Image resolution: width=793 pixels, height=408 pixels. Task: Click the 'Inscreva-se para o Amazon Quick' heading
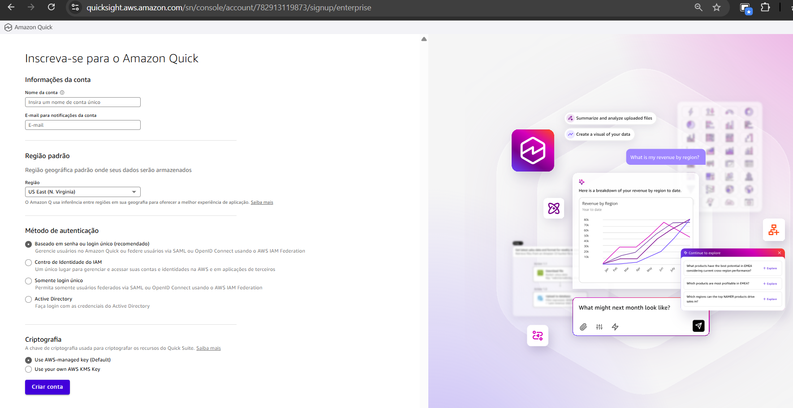(x=112, y=59)
